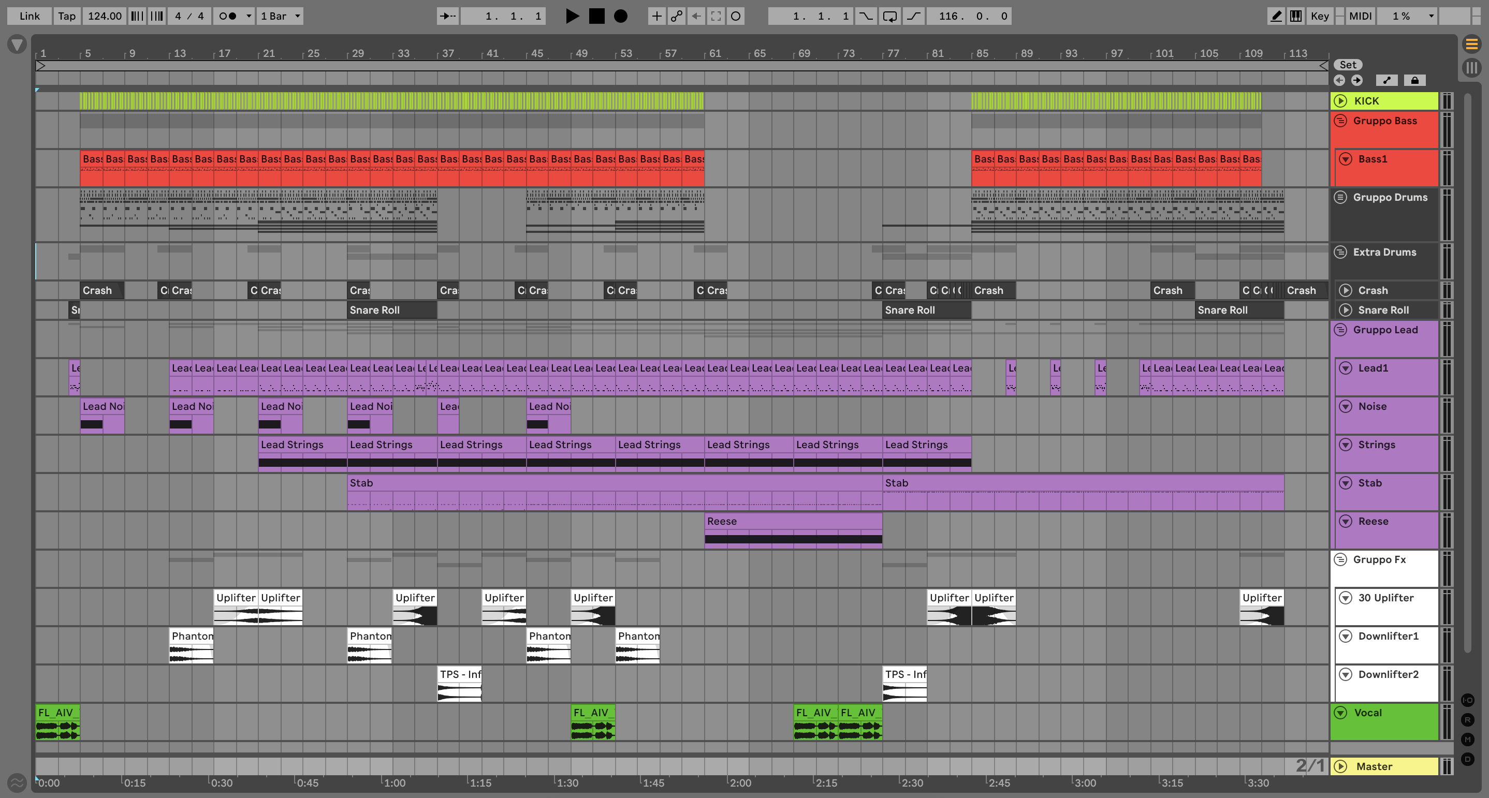
Task: Collapse the Gruppo Lead group track
Action: tap(1341, 330)
